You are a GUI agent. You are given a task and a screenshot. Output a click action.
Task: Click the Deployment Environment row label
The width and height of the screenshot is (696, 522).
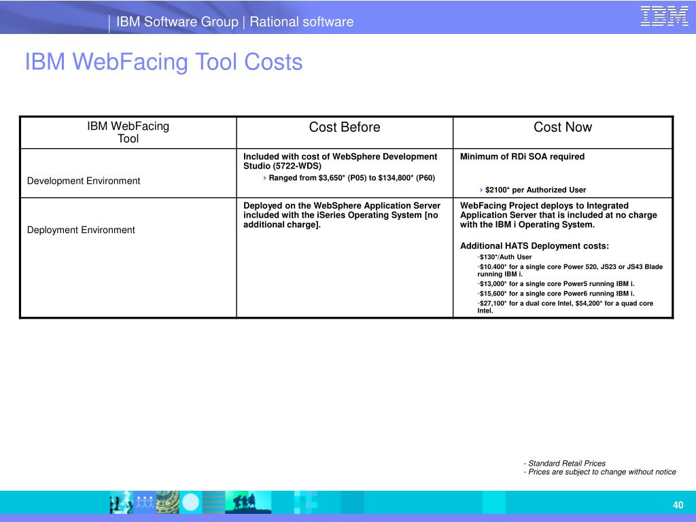(81, 230)
